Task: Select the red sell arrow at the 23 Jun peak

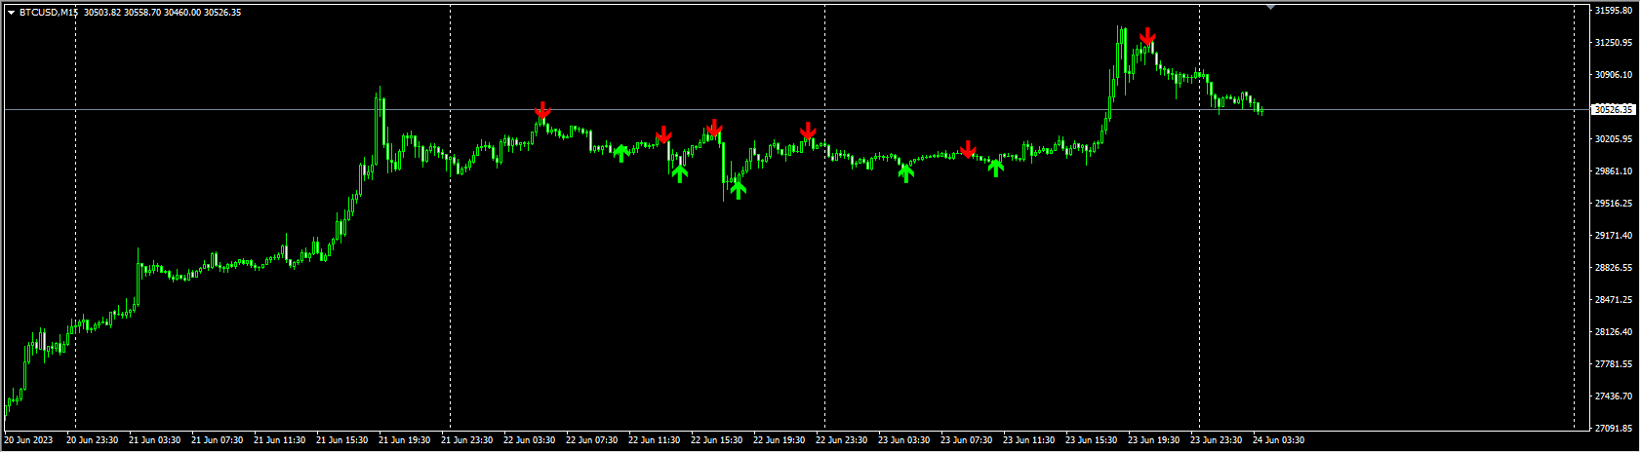Action: [x=1148, y=36]
